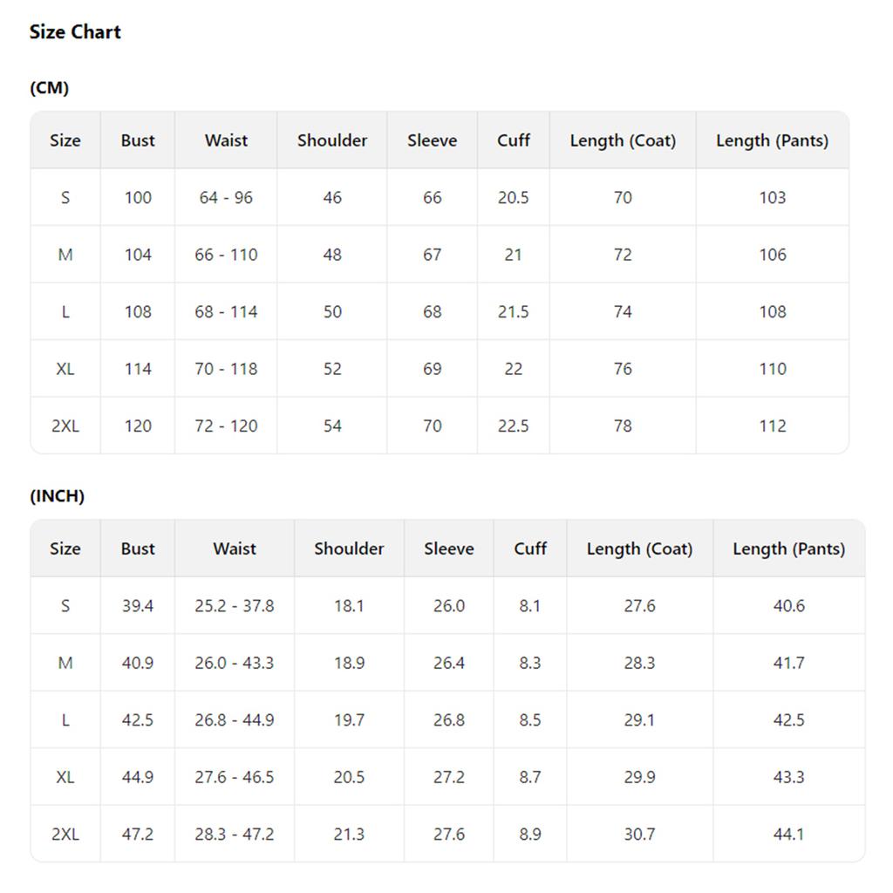Select the waist cell 66 - 110
The width and height of the screenshot is (893, 893).
[226, 254]
